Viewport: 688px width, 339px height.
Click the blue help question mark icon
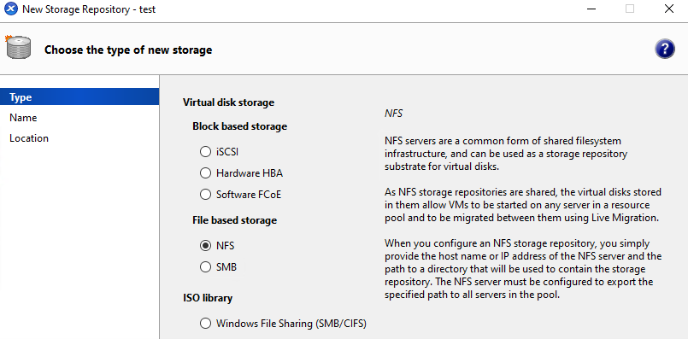665,49
